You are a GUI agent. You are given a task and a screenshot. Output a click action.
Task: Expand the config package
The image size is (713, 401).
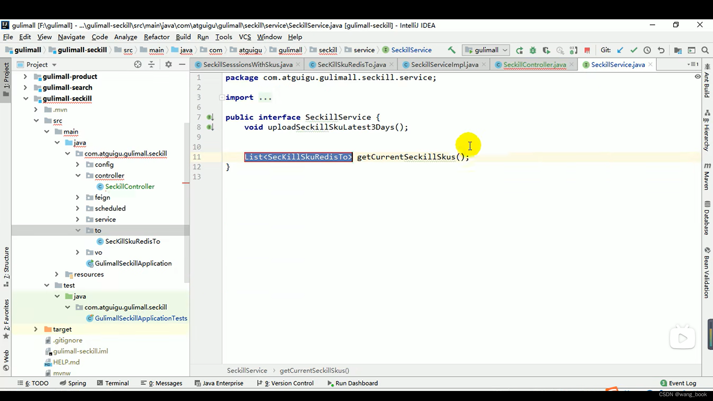[77, 164]
